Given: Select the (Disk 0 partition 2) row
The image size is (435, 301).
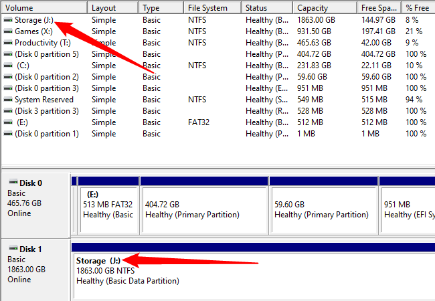Looking at the screenshot, I should click(218, 77).
